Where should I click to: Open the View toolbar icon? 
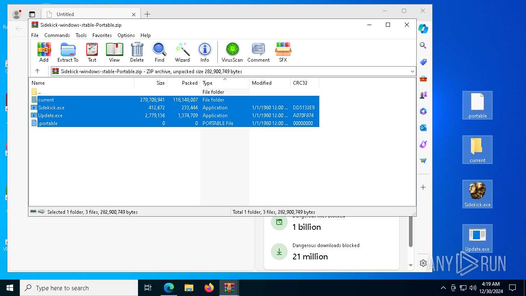(114, 52)
